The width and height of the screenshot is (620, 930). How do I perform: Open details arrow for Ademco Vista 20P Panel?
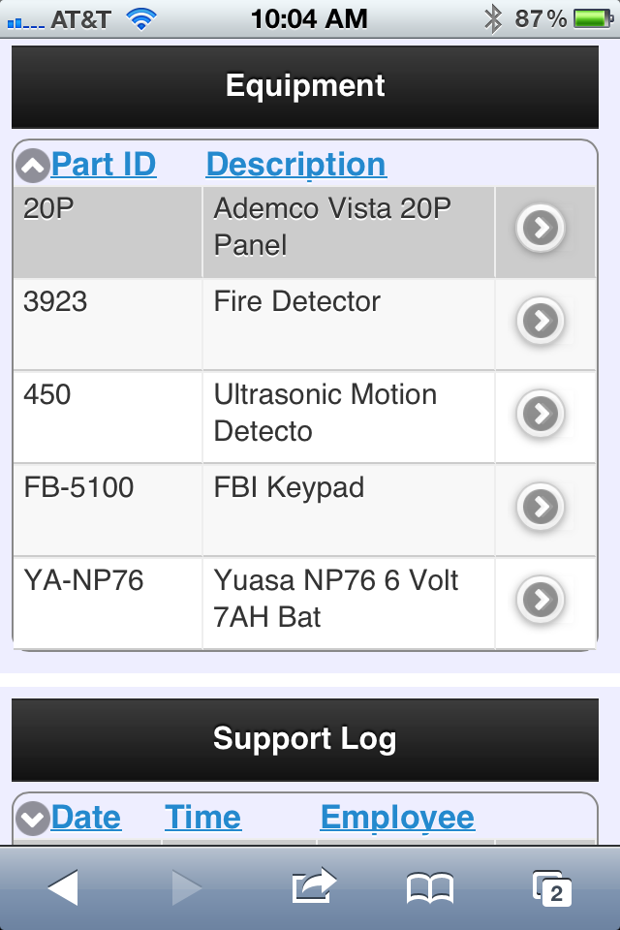click(541, 228)
